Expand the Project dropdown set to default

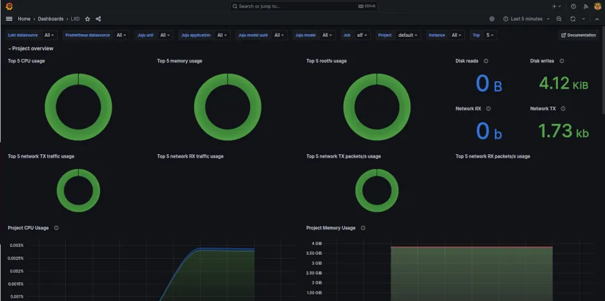pyautogui.click(x=407, y=35)
